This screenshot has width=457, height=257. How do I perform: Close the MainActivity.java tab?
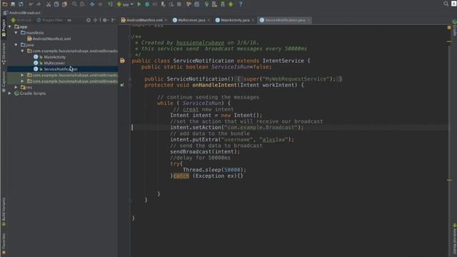click(253, 20)
